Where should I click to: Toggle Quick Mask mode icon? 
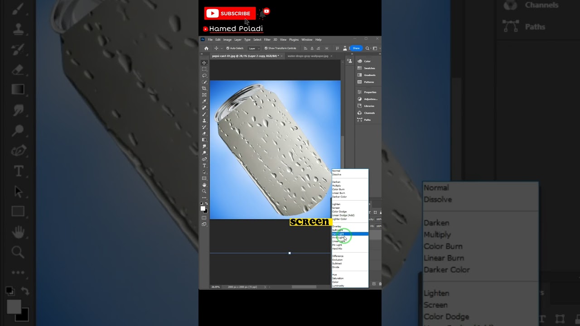coord(204,218)
